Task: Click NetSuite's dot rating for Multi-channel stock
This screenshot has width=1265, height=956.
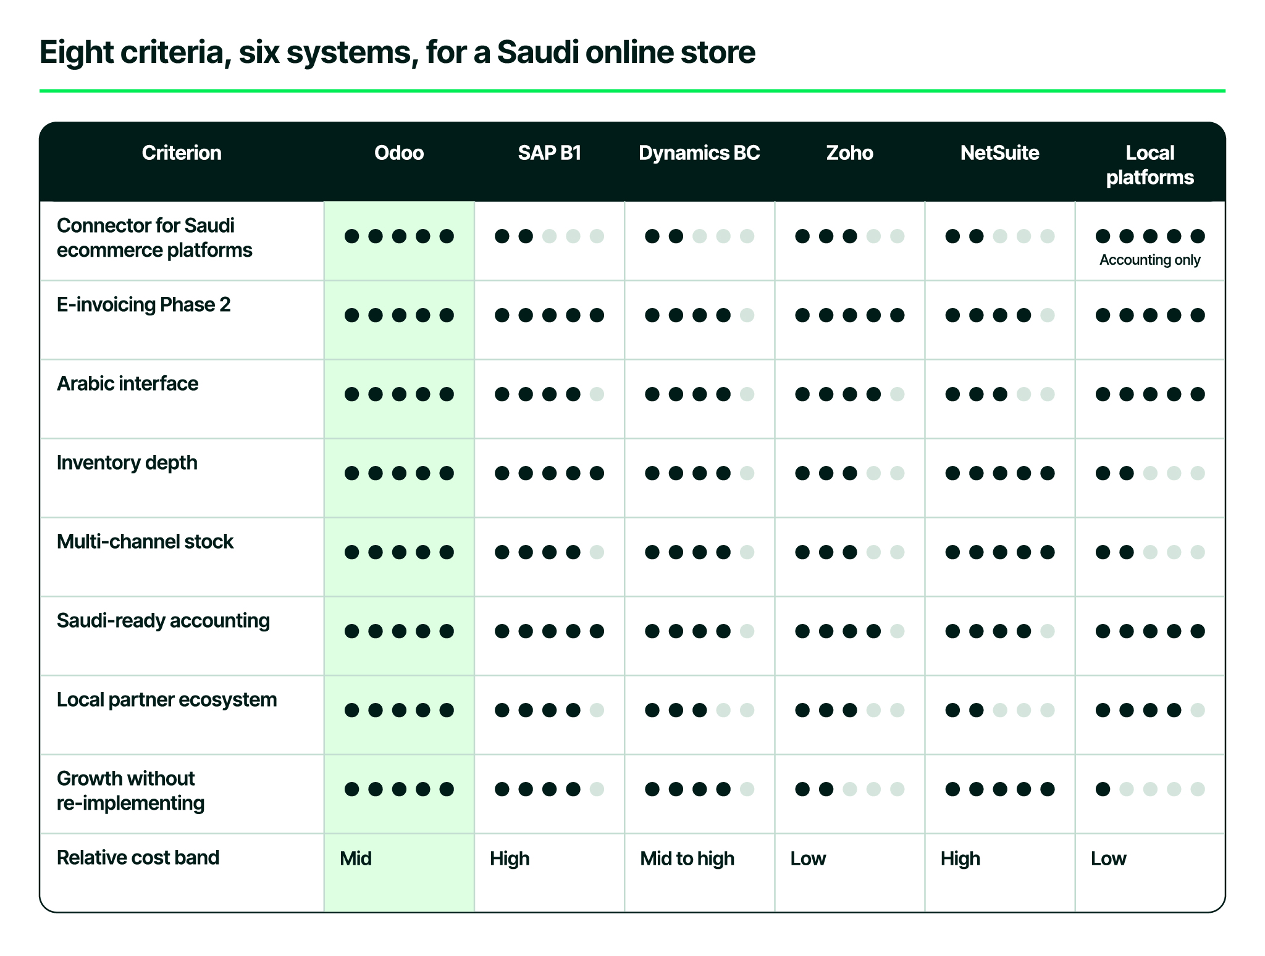Action: [x=1000, y=552]
